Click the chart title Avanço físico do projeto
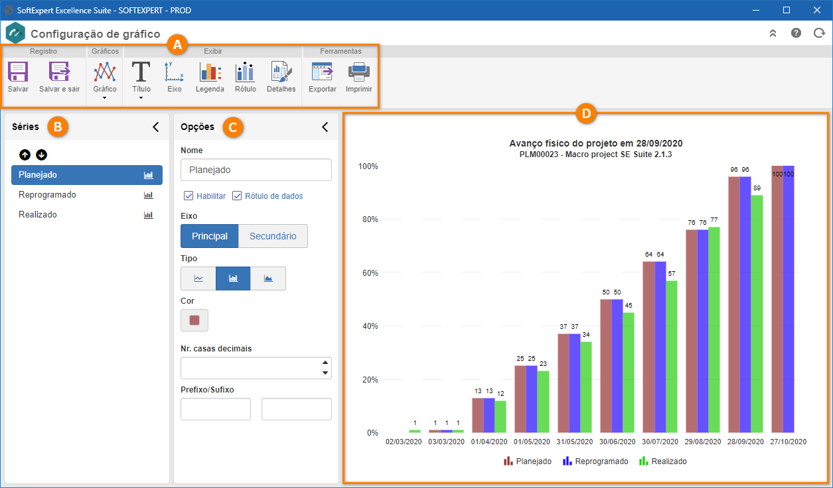 tap(596, 143)
